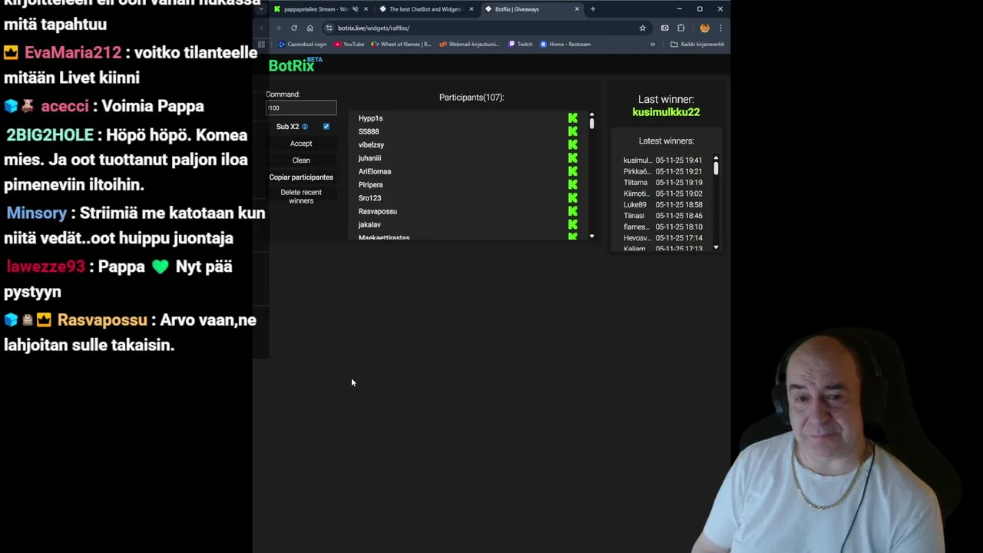This screenshot has height=553, width=983.
Task: Click the browser back arrow
Action: [x=262, y=28]
